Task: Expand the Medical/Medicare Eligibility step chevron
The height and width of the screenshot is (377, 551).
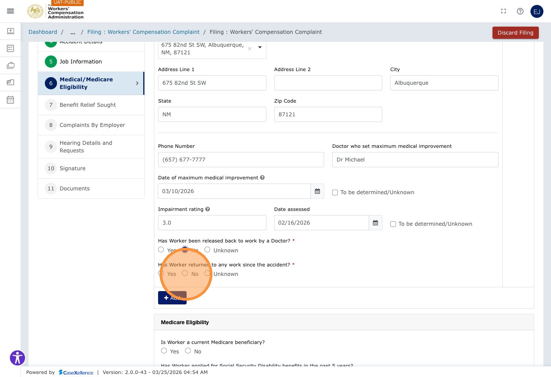Action: pyautogui.click(x=137, y=83)
